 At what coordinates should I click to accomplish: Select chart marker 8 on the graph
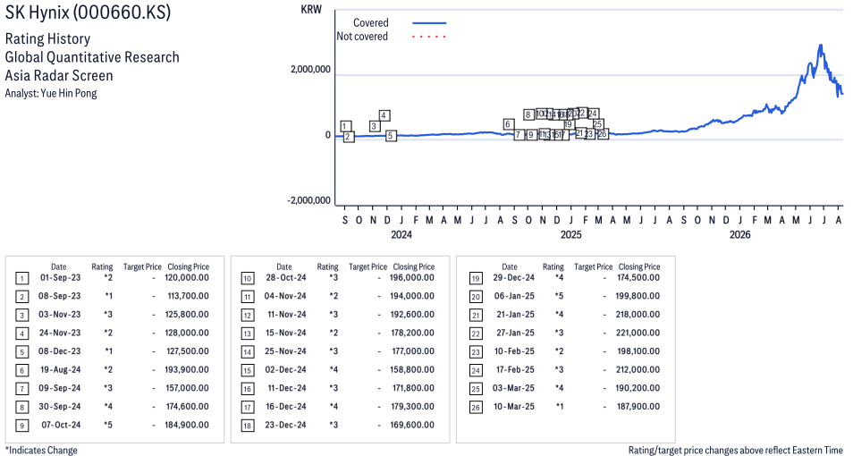pos(528,114)
